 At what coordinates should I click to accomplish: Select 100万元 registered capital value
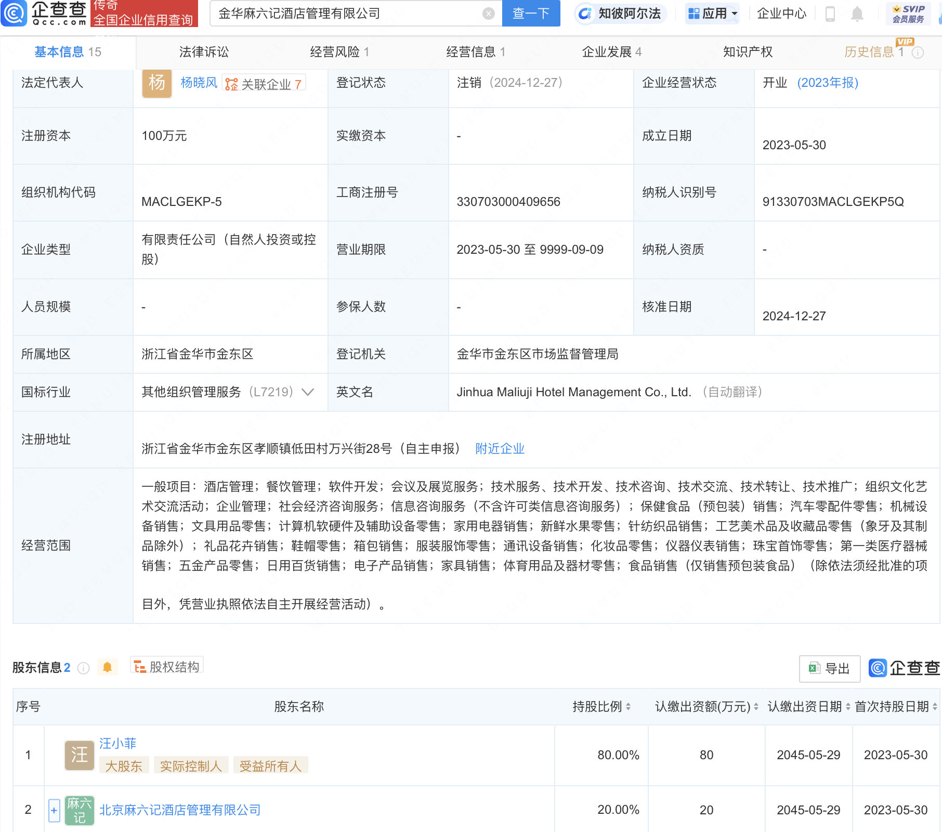[x=164, y=136]
